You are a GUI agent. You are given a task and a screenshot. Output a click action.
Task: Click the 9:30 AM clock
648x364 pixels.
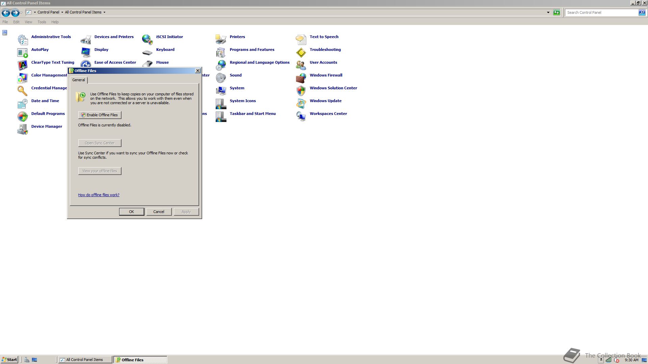click(631, 360)
